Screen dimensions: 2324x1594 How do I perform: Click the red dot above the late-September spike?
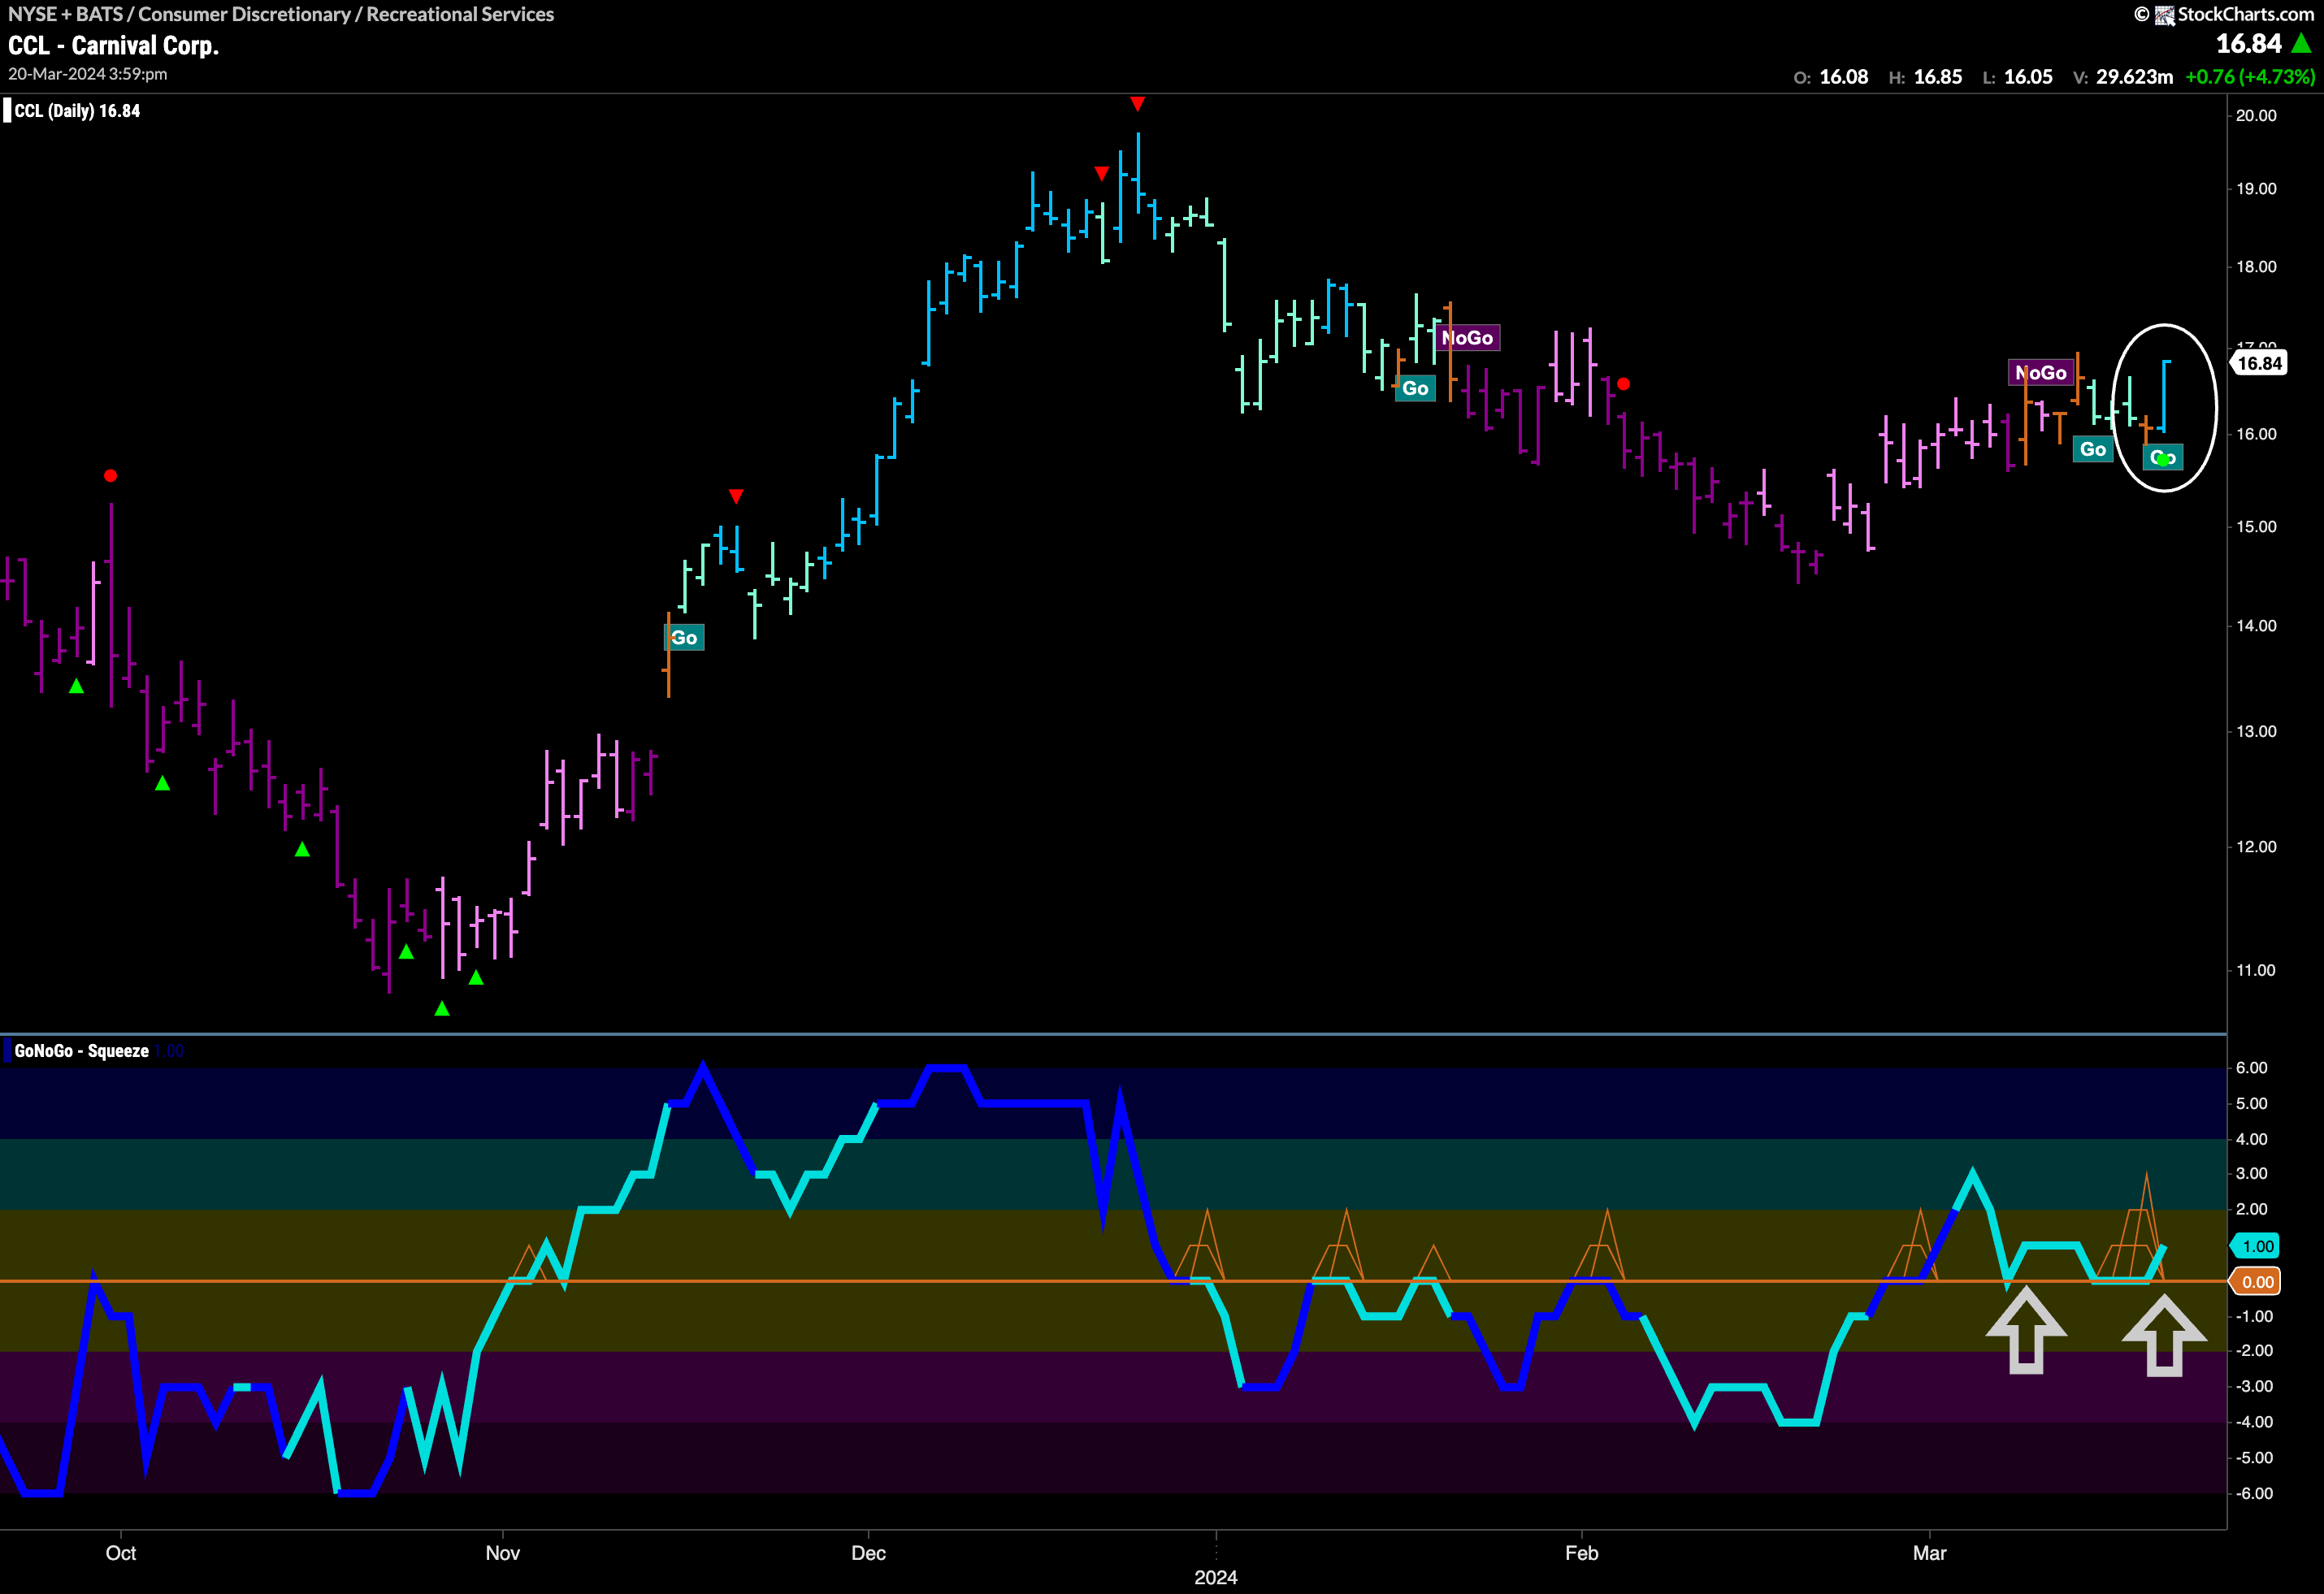111,476
